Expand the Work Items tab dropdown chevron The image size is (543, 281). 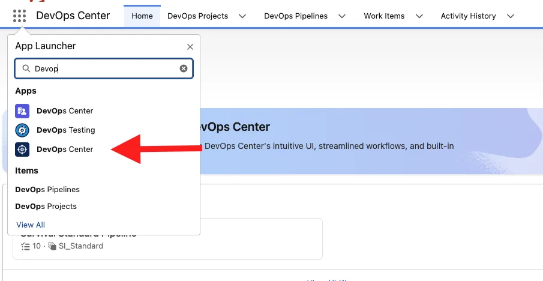coord(419,16)
